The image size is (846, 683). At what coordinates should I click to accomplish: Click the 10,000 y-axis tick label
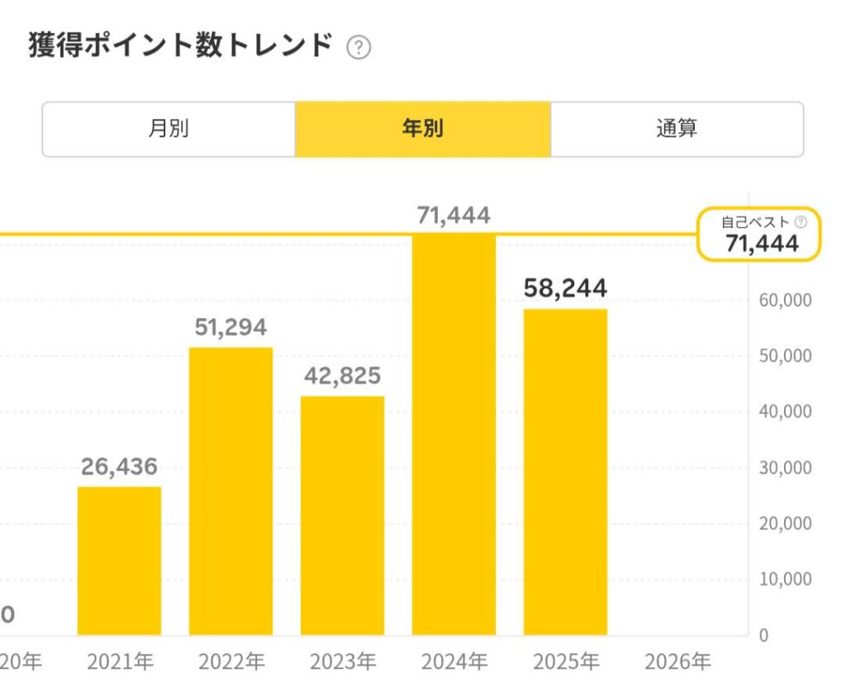(785, 579)
